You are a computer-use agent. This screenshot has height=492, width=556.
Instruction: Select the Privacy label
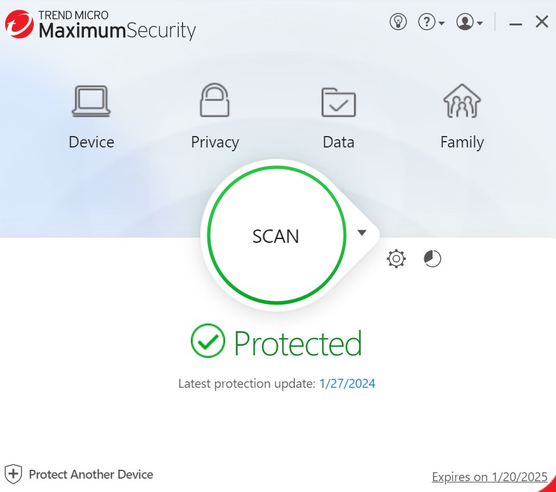click(215, 142)
